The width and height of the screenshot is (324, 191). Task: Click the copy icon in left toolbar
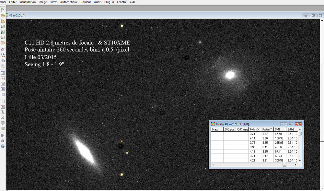3,61
